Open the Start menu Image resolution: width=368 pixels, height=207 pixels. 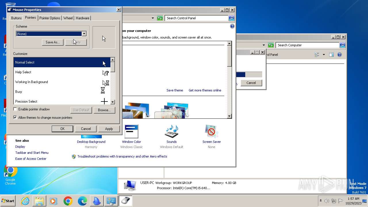[8, 201]
